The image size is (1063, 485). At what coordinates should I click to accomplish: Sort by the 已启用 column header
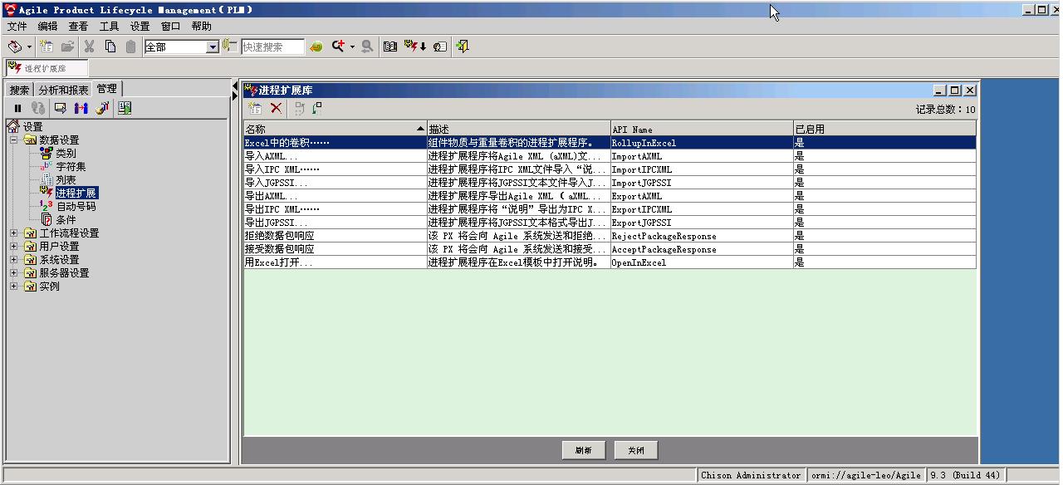884,129
